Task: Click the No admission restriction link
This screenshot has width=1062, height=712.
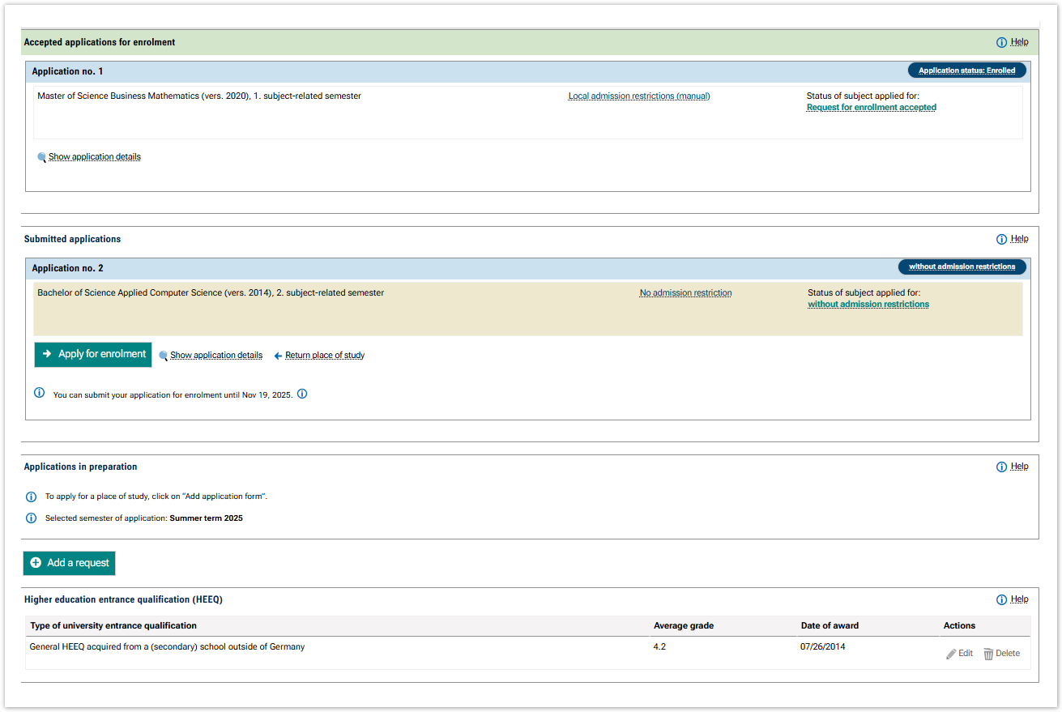Action: (685, 293)
